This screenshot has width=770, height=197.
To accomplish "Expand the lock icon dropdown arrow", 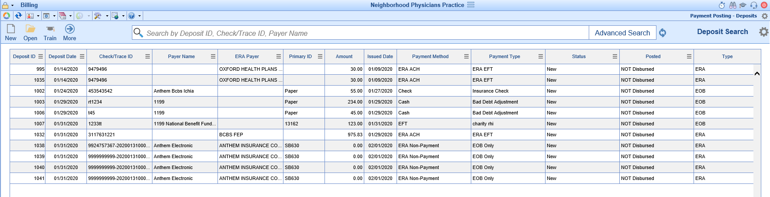I will pyautogui.click(x=12, y=5).
